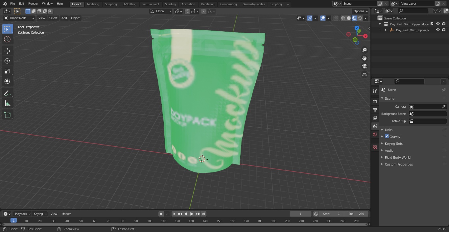Select the Cursor tool in the toolbar

click(x=7, y=39)
